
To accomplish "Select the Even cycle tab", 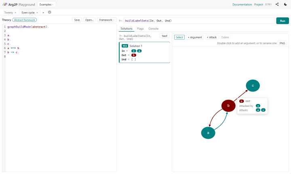I will coord(28,13).
